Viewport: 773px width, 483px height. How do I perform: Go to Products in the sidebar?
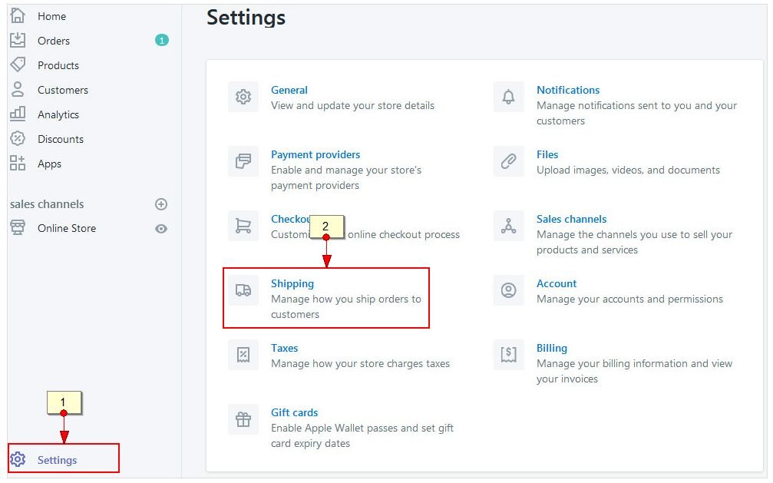[58, 65]
